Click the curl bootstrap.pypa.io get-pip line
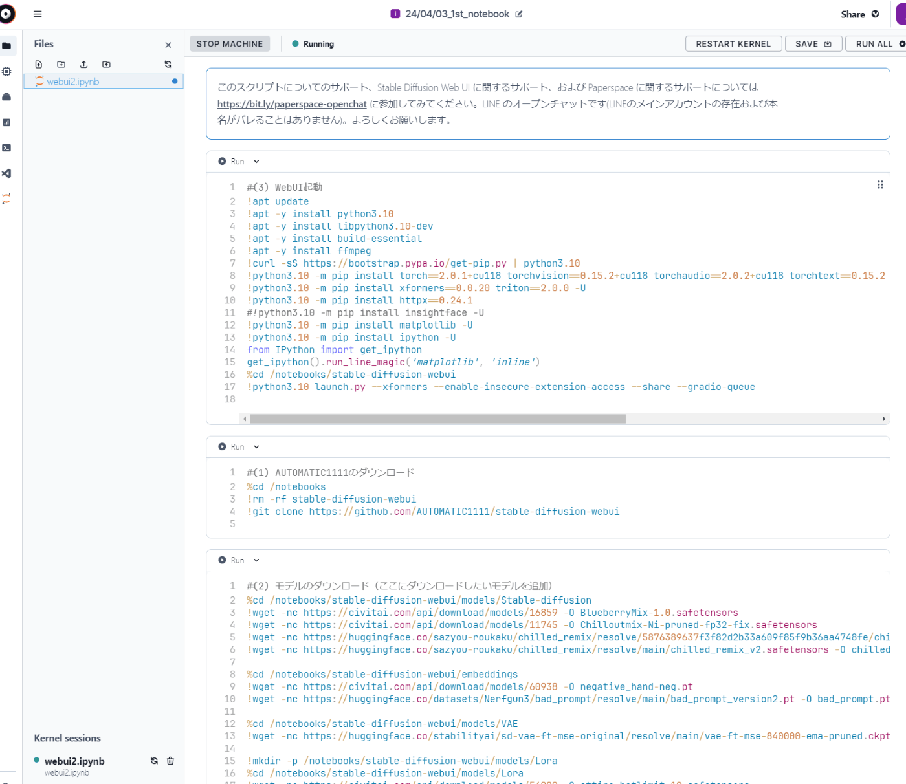Screen dimensions: 906x784 414,263
